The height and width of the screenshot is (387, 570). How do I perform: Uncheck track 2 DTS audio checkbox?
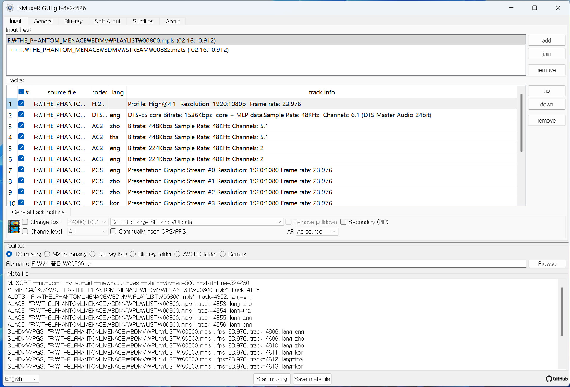coord(21,115)
